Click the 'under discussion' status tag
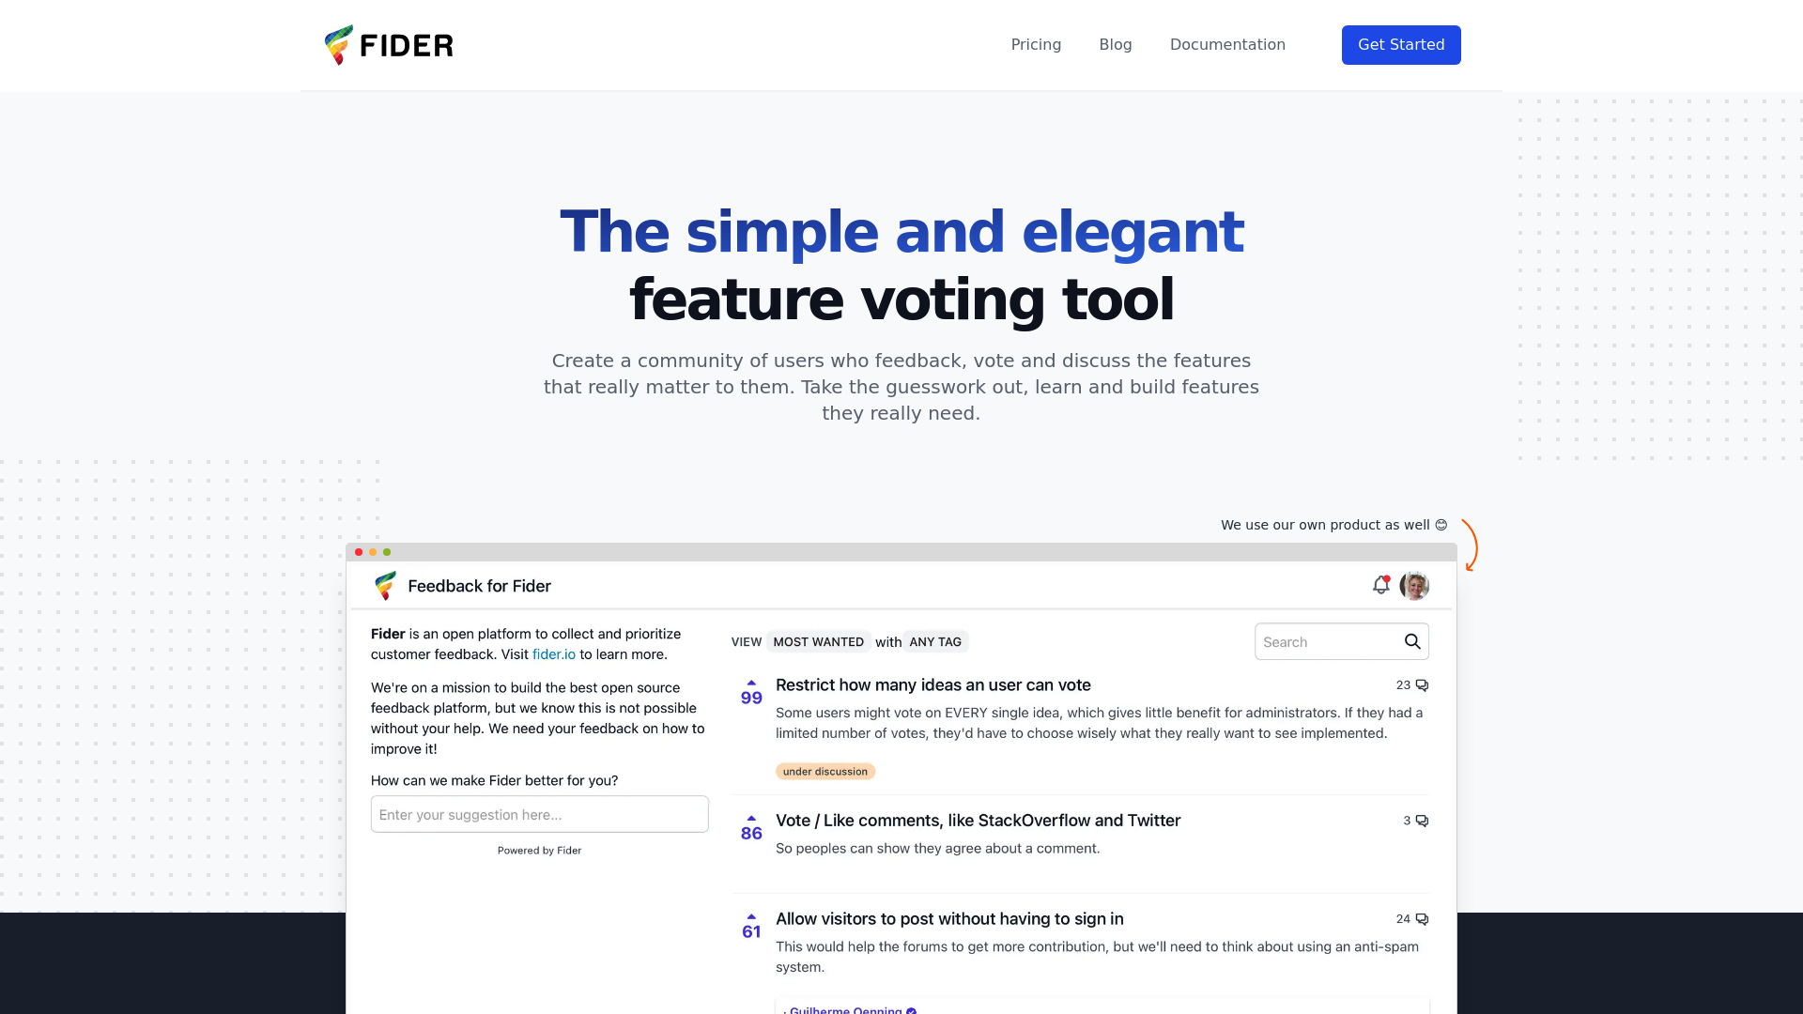The width and height of the screenshot is (1803, 1014). click(x=824, y=772)
